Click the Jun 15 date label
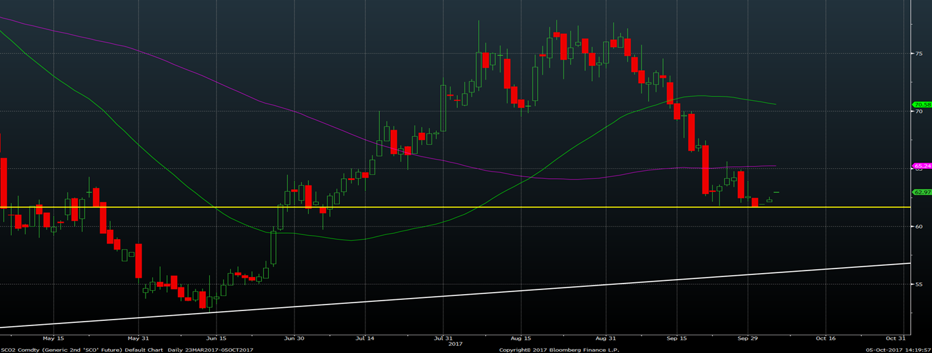The width and height of the screenshot is (932, 353). coord(216,339)
